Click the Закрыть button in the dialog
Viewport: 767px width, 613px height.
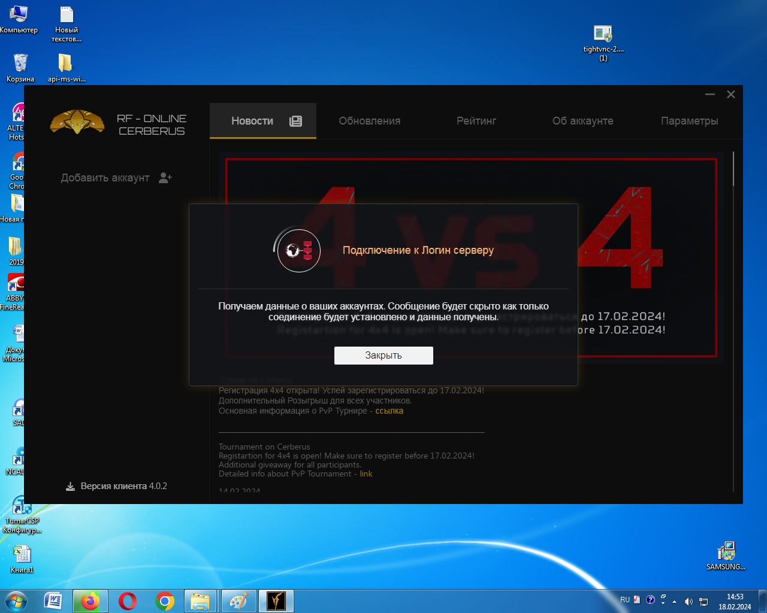coord(383,356)
